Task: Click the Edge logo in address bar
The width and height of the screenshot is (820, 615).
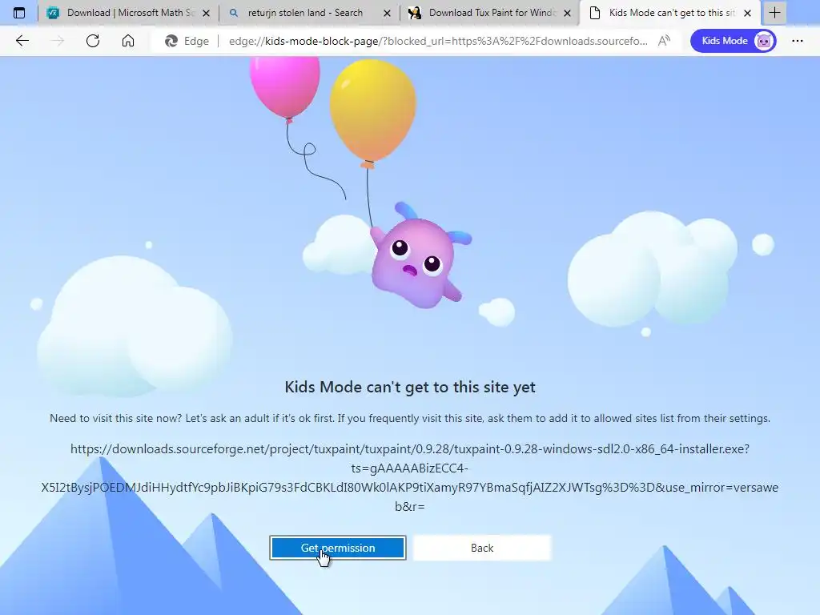Action: (x=171, y=41)
